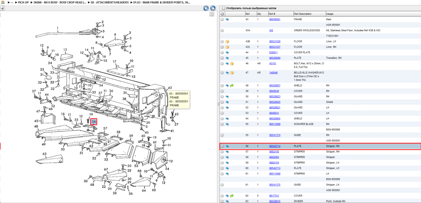Click package icon for ref 46 BOLT row
The width and height of the screenshot is (421, 203).
pyautogui.click(x=232, y=63)
